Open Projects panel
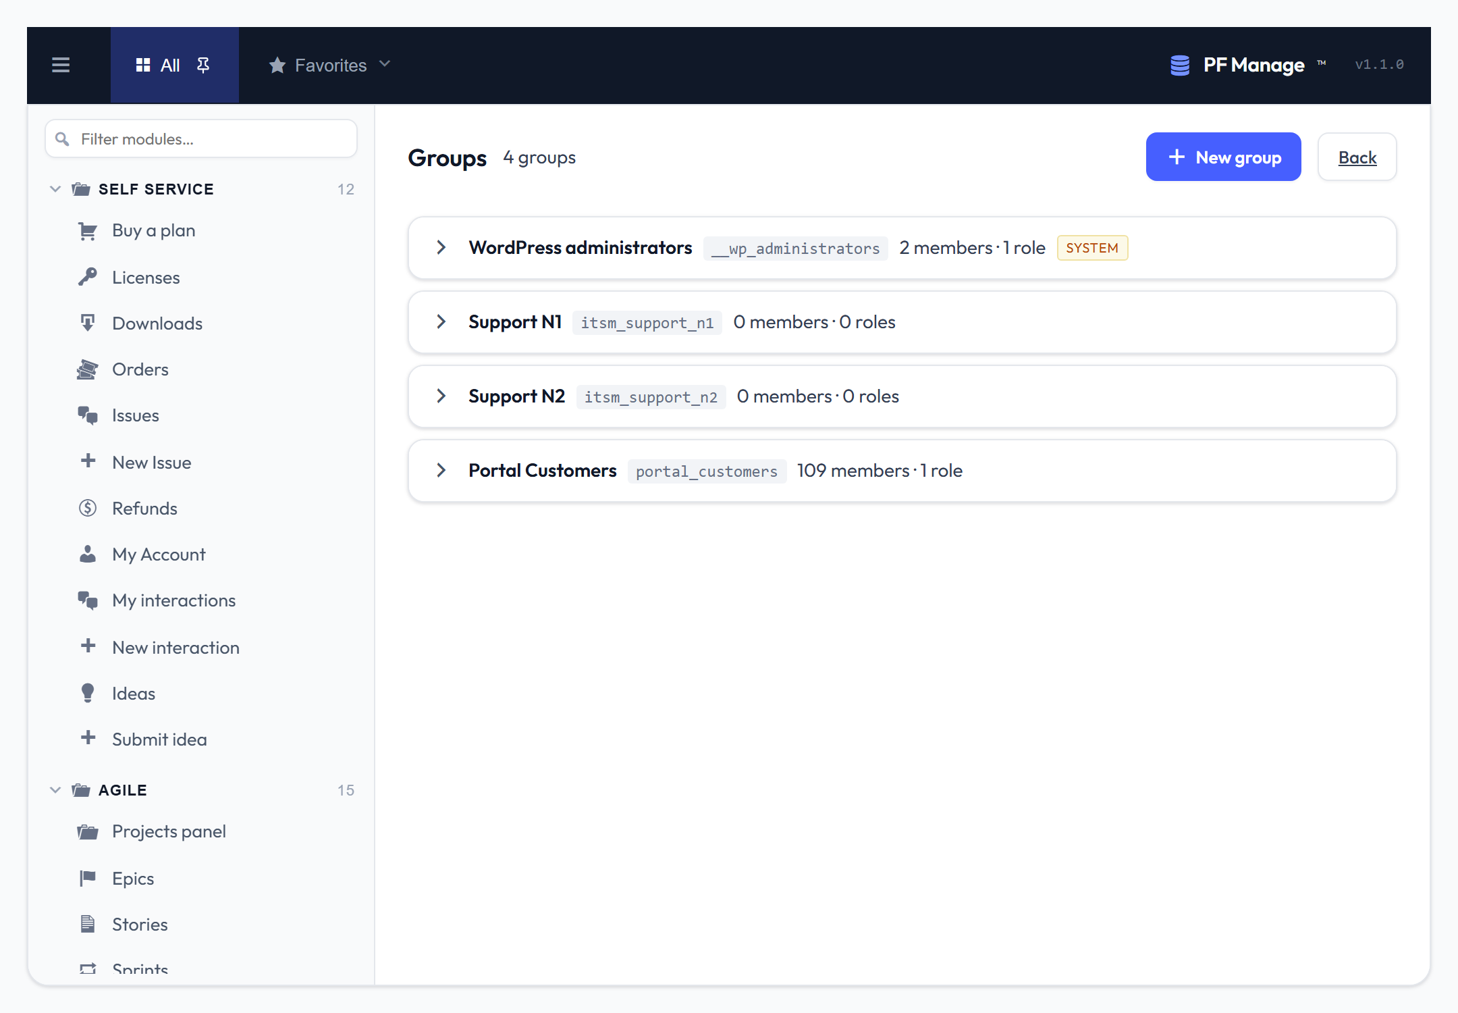The image size is (1458, 1013). click(x=169, y=831)
